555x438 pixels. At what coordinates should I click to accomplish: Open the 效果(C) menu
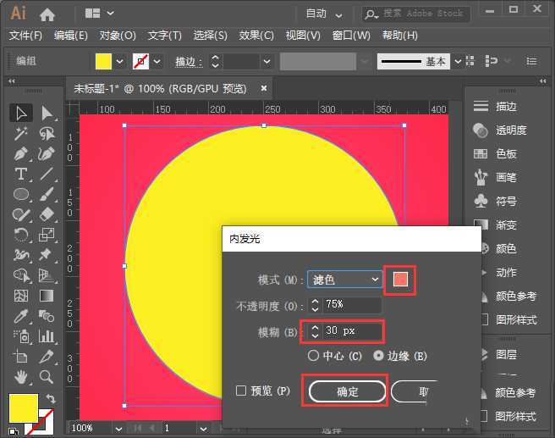tap(256, 36)
